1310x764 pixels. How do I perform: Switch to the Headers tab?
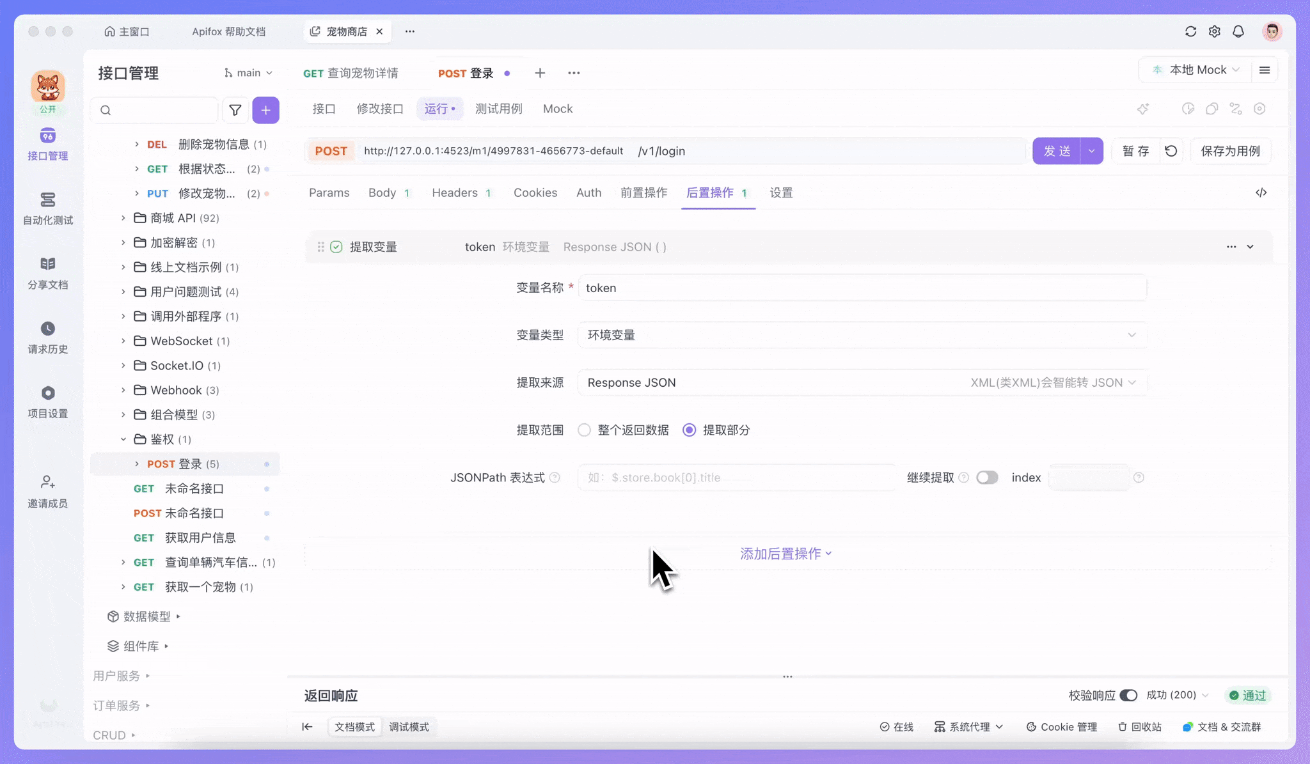455,192
